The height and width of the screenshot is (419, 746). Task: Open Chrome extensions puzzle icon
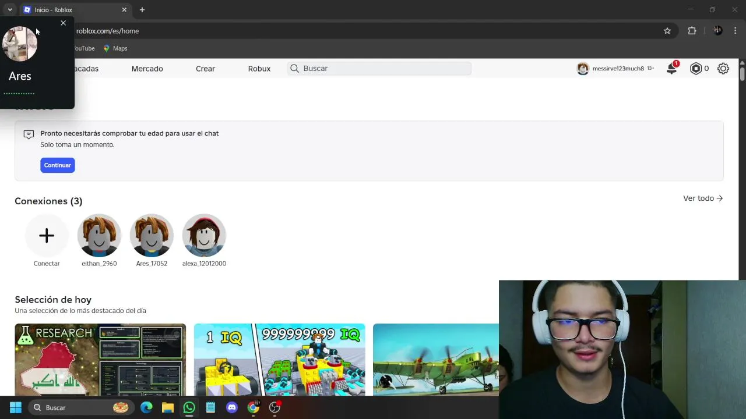click(692, 31)
